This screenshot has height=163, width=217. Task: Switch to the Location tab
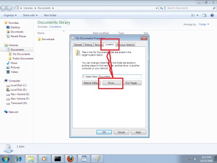point(110,44)
